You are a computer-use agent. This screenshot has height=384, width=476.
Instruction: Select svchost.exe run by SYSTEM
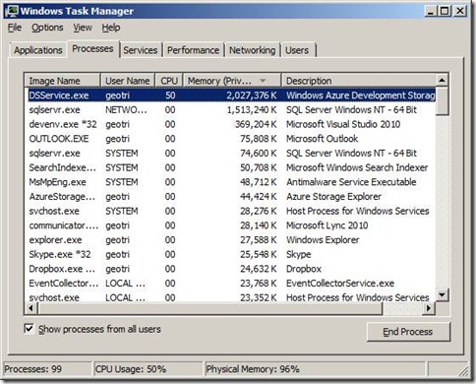tap(230, 211)
